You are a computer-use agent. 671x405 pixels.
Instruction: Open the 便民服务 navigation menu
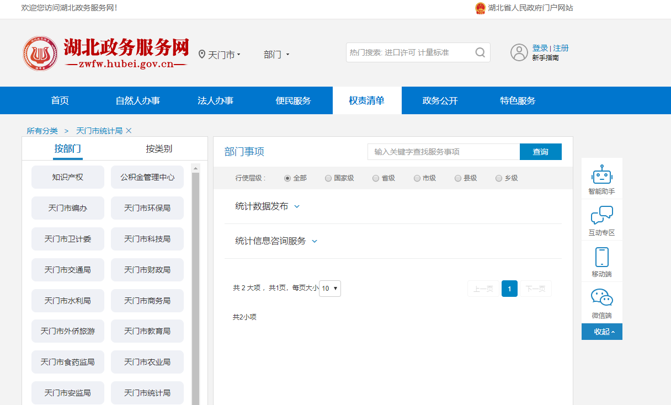pyautogui.click(x=293, y=100)
